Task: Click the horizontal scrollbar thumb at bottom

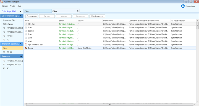Action: [110, 105]
